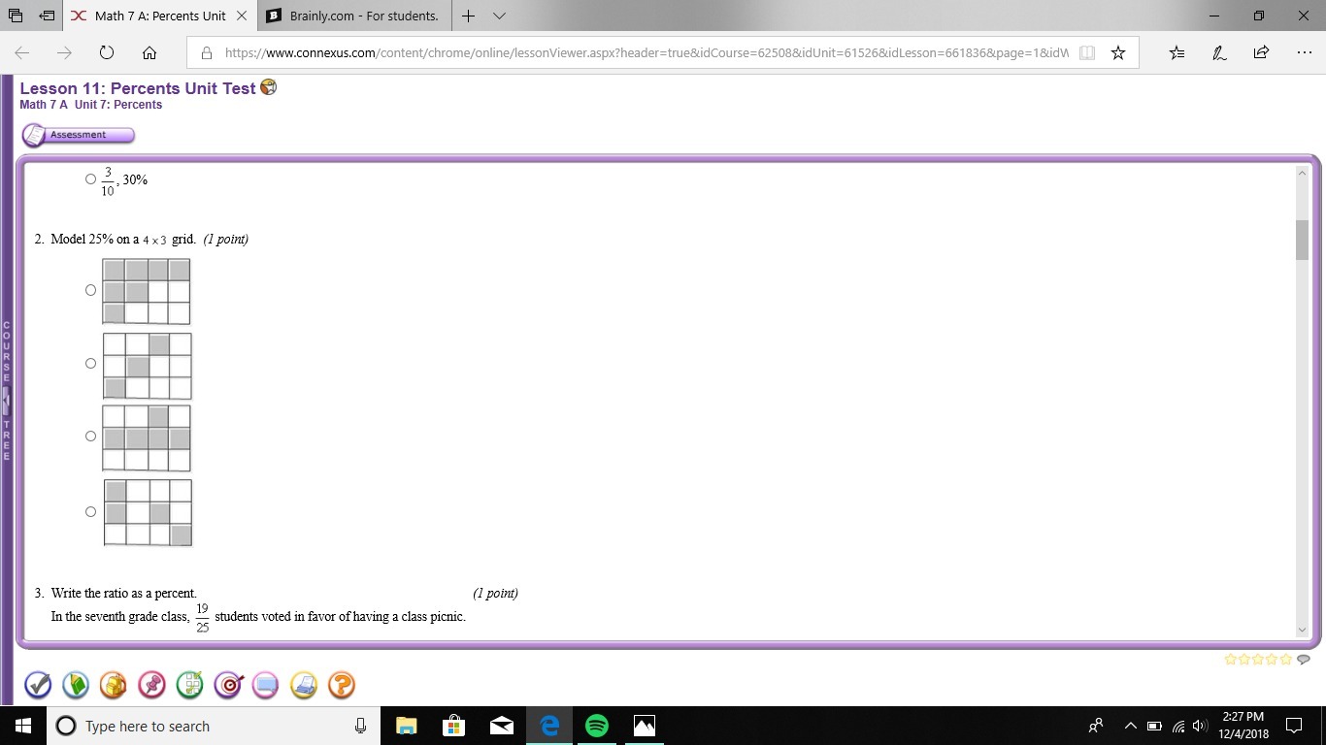Open the browser Settings and more menu
This screenshot has width=1326, height=745.
(1304, 52)
